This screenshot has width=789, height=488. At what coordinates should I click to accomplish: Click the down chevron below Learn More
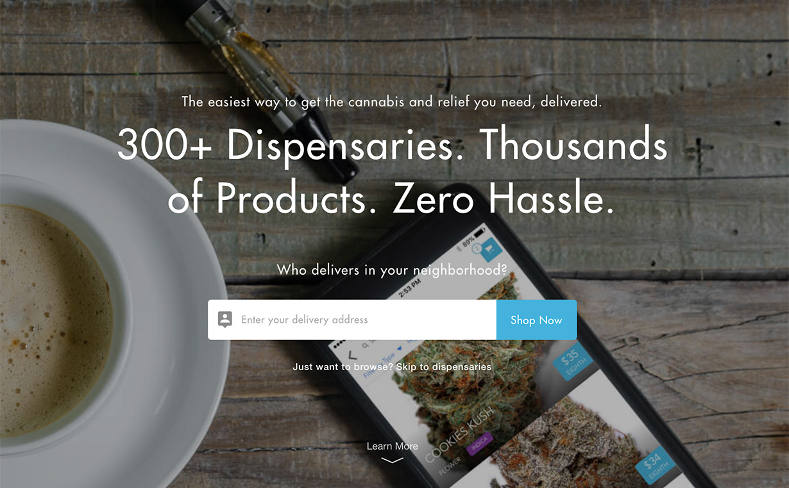pos(392,460)
